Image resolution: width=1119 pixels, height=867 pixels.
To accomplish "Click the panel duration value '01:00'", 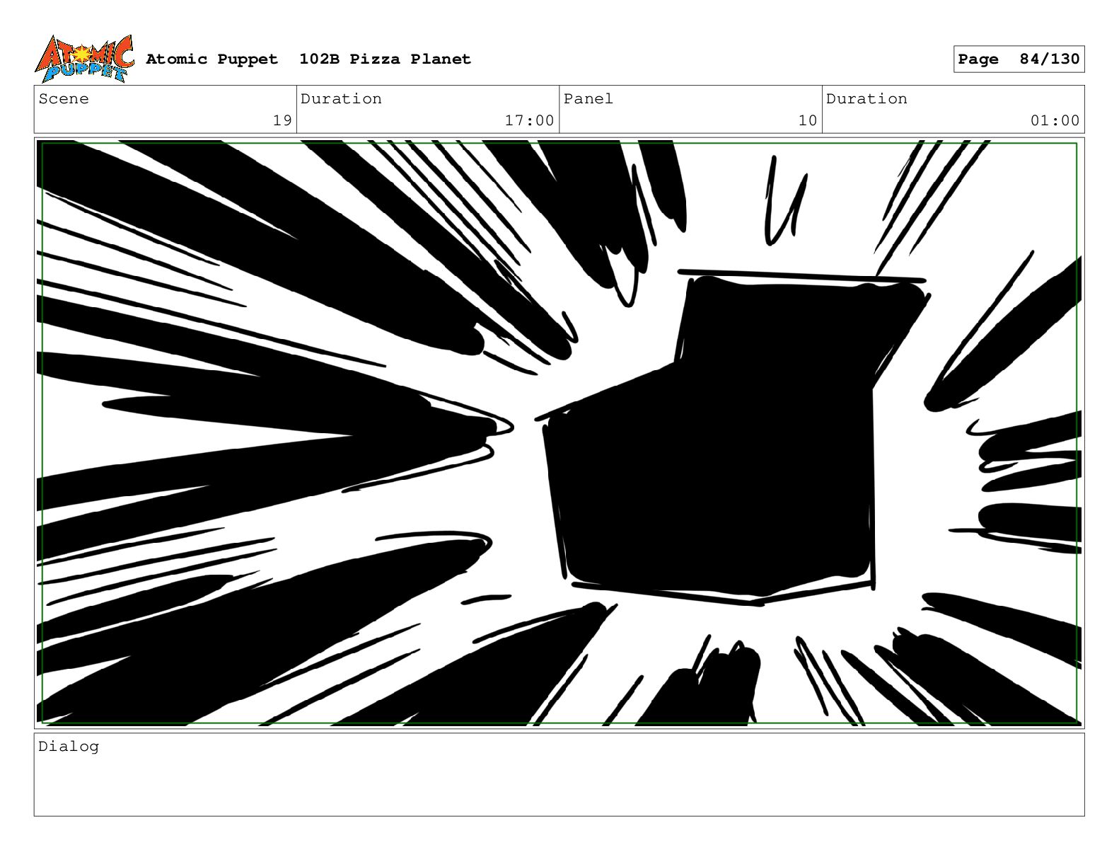I will point(1055,120).
